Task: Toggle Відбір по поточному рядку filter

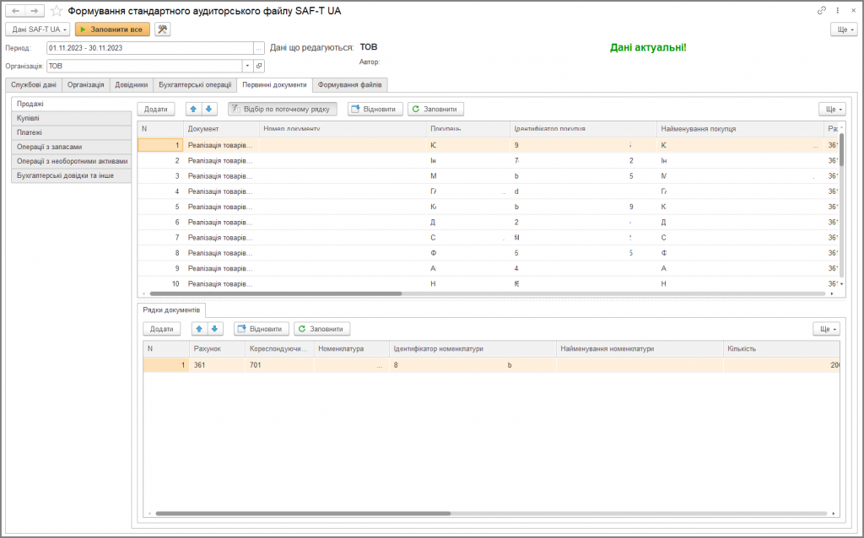Action: pos(282,109)
